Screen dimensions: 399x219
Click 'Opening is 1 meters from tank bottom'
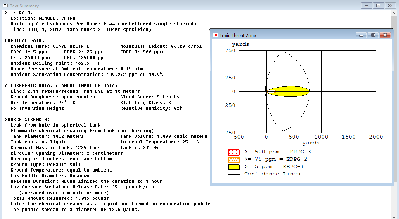[x=61, y=159]
